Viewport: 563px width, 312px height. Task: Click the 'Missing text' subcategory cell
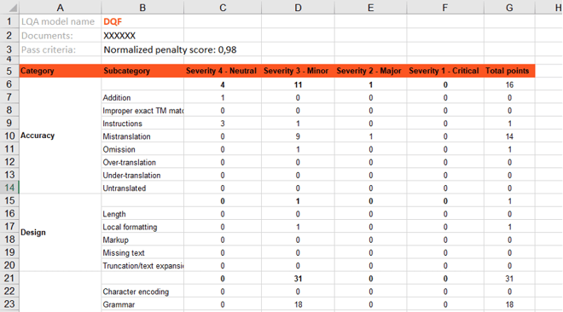click(142, 252)
